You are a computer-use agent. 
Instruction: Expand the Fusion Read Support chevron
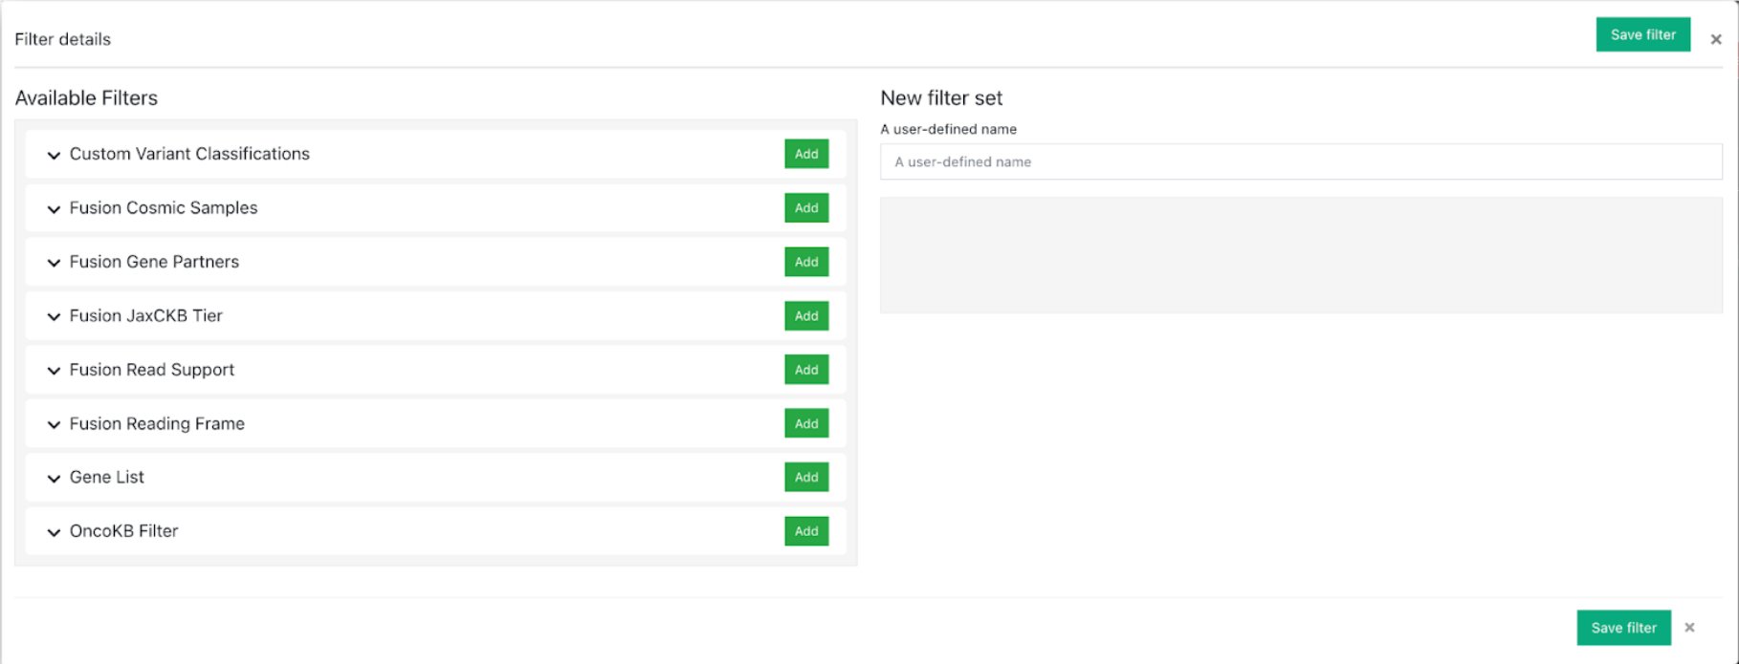[x=54, y=371]
